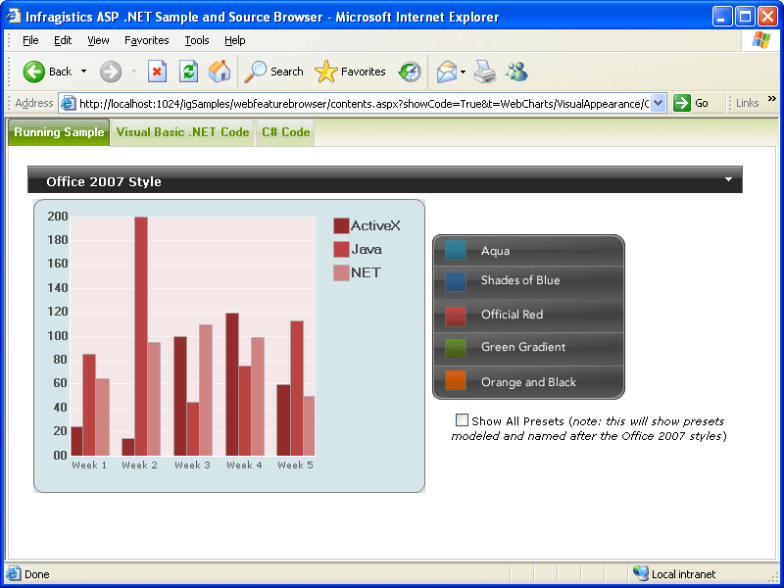Click the Home icon

[x=220, y=71]
